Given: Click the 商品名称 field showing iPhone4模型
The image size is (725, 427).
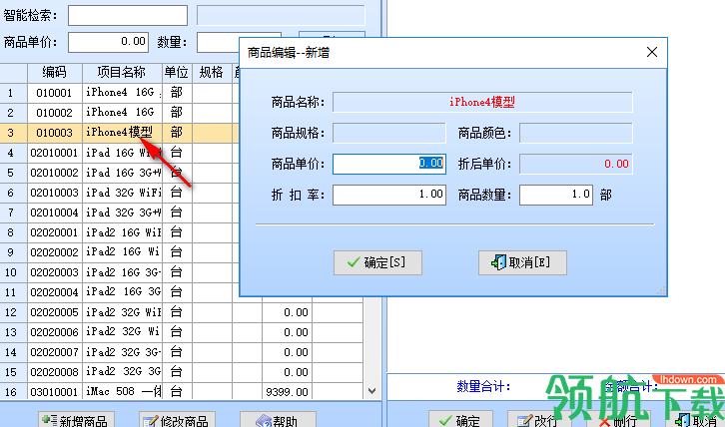Looking at the screenshot, I should 482,102.
